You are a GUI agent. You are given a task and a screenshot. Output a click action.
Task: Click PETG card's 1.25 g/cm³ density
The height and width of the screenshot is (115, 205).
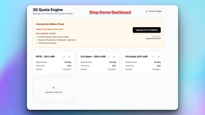click(x=67, y=69)
